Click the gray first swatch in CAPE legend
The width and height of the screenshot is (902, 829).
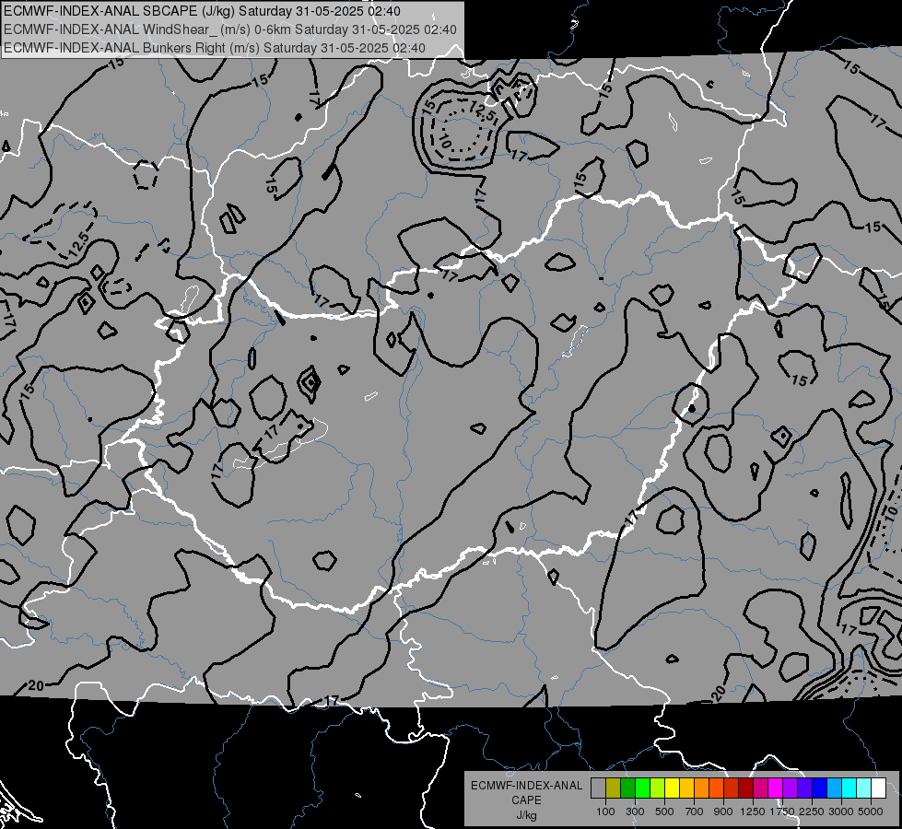click(598, 788)
